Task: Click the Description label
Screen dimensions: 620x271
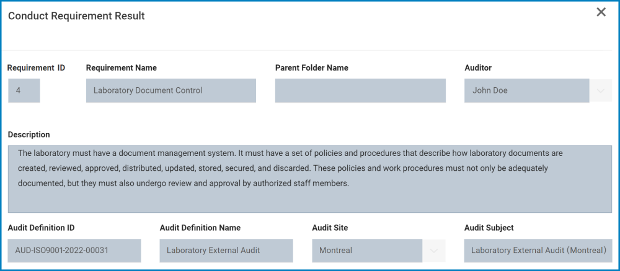Action: (x=29, y=135)
